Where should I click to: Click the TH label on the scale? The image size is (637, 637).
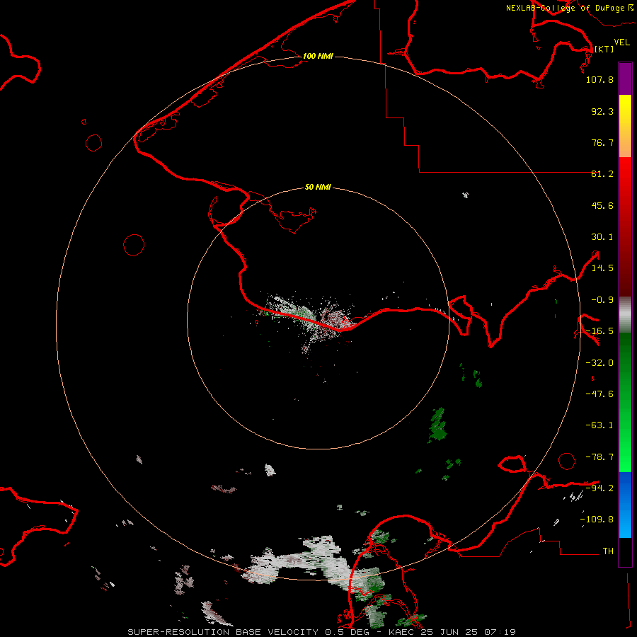coord(608,551)
